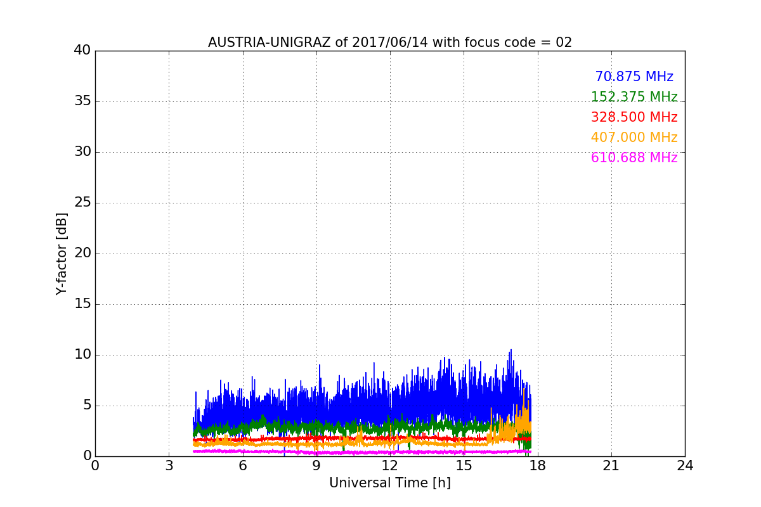Select the 328.500 MHz legend label
The width and height of the screenshot is (761, 507).
634,117
